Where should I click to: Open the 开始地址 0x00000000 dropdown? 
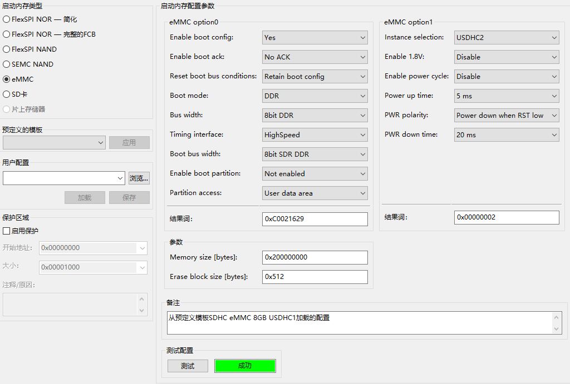pos(93,248)
